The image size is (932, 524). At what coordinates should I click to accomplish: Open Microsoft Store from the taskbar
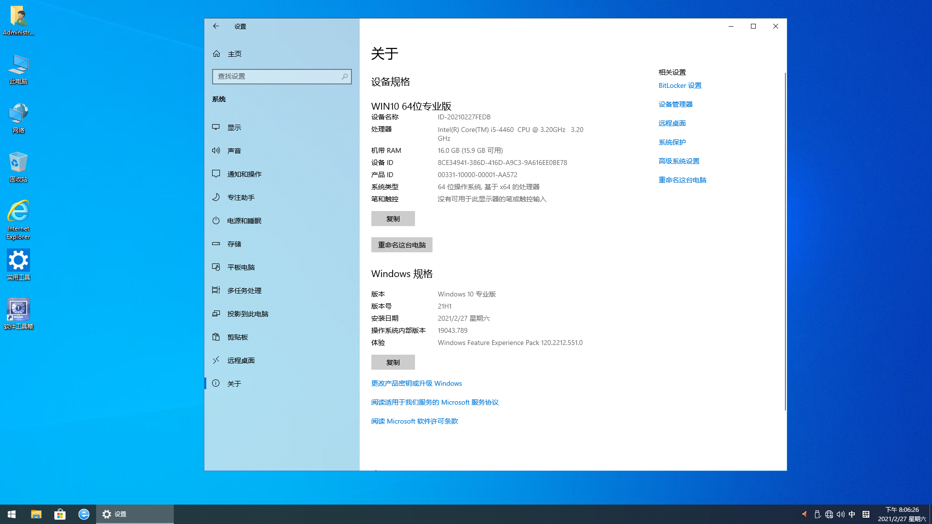point(60,514)
